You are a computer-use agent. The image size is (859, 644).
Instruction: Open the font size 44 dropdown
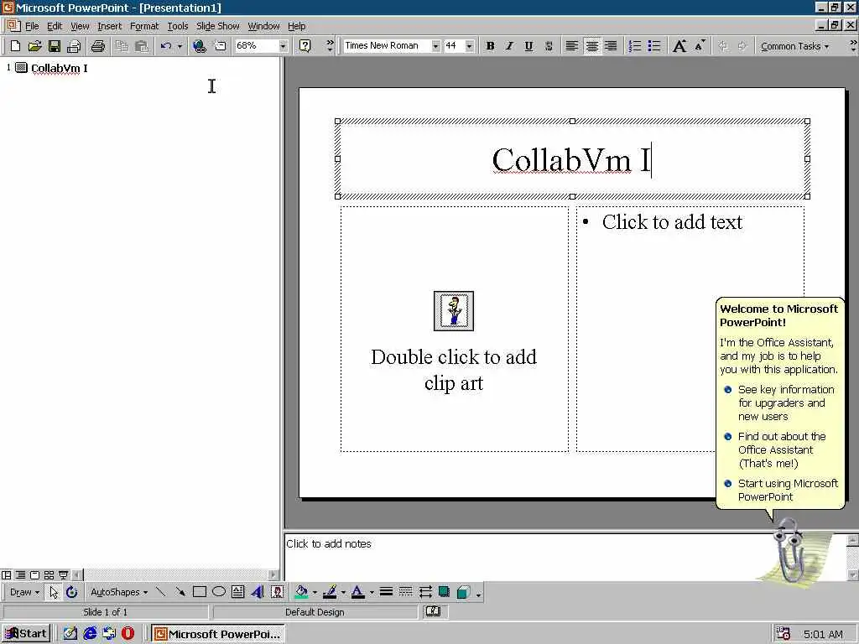[x=470, y=46]
